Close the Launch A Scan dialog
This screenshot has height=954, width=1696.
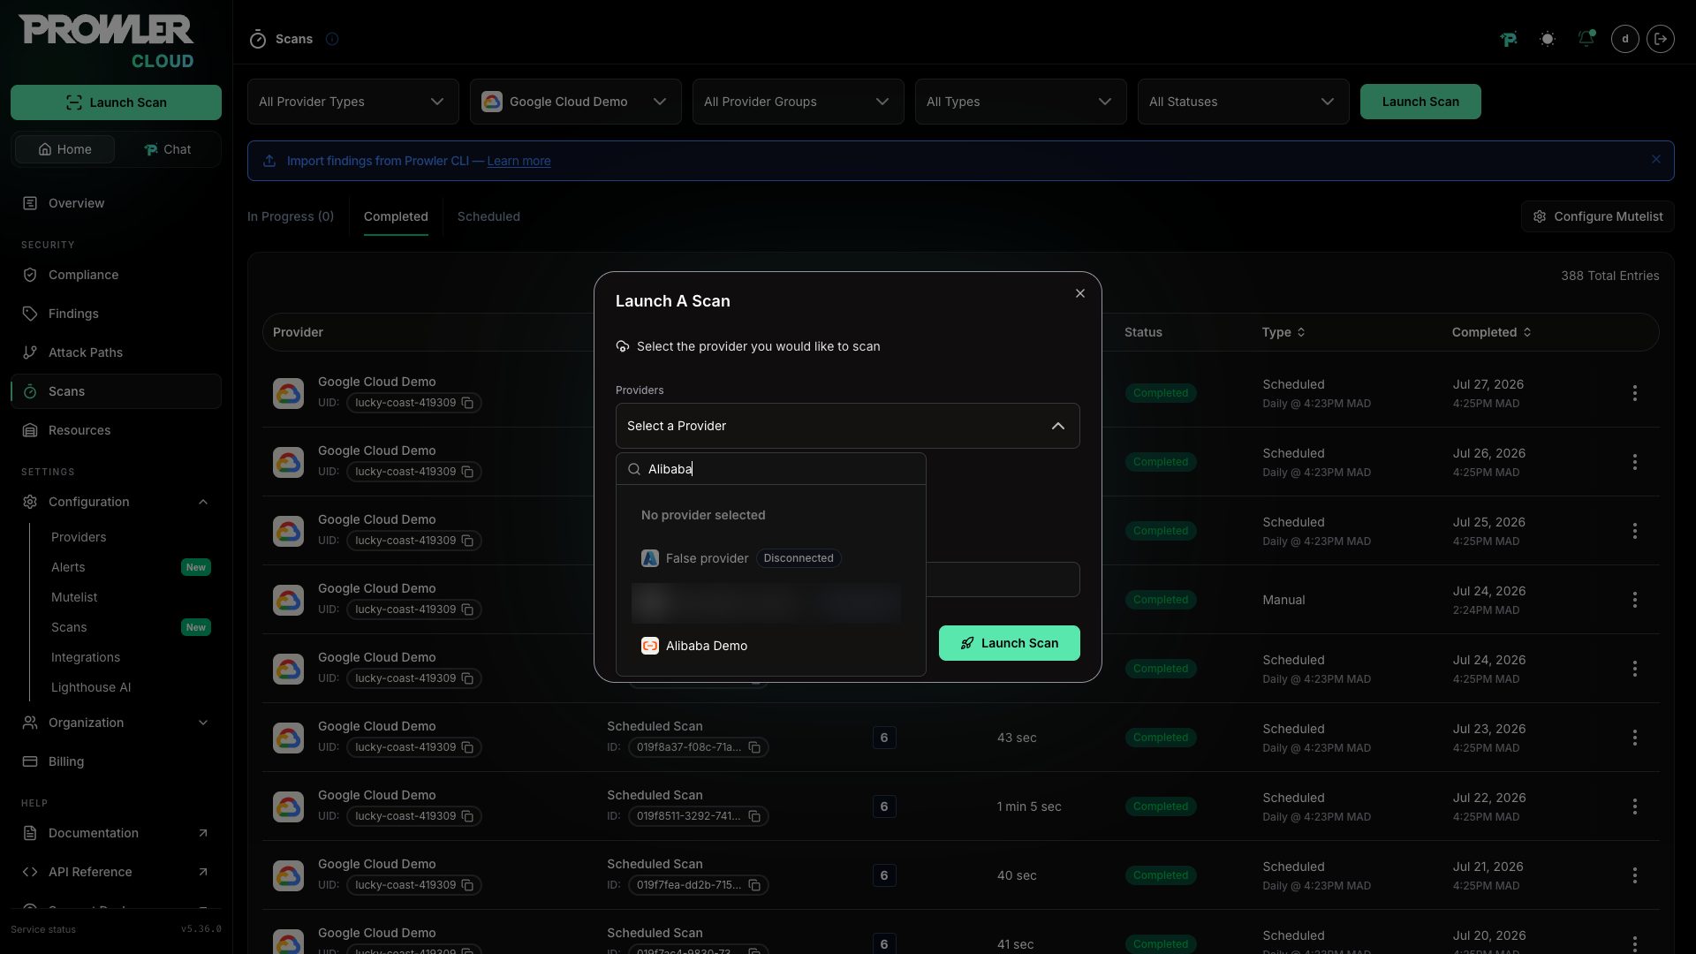tap(1080, 293)
